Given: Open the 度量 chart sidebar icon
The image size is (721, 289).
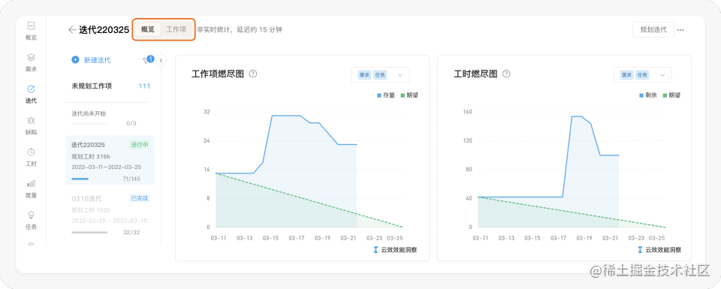Looking at the screenshot, I should [x=31, y=183].
